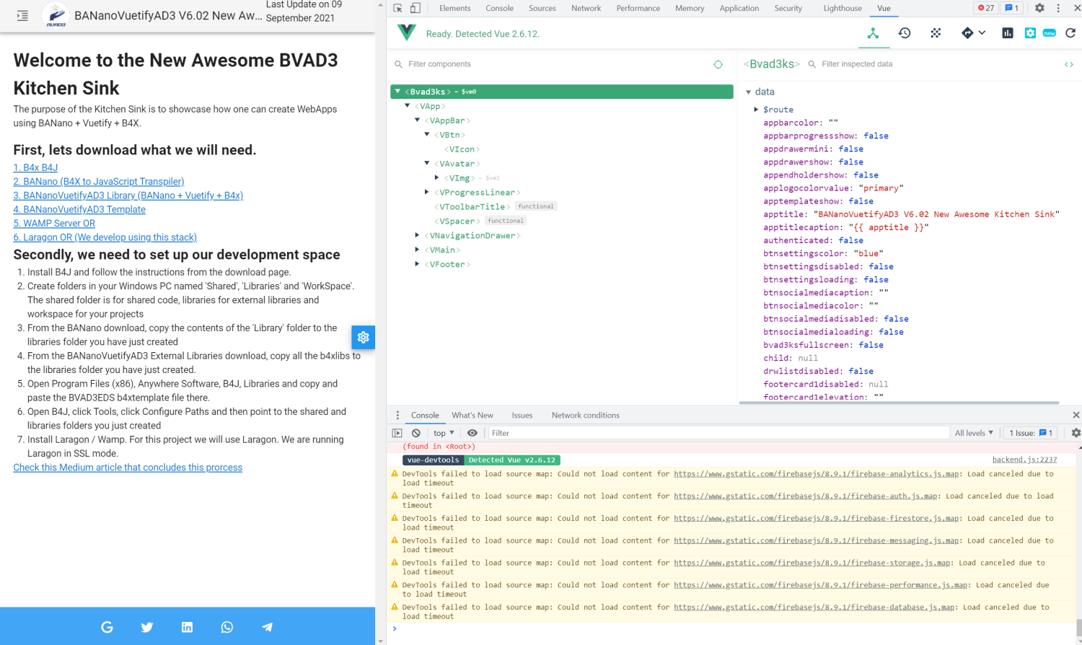Click the BVAD3 app logo avatar
This screenshot has width=1082, height=645.
coord(56,15)
